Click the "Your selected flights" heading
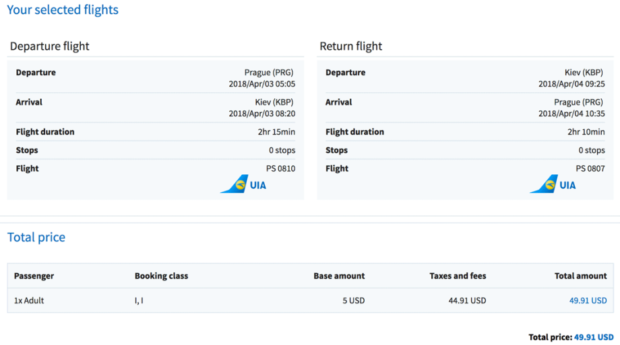 pos(63,10)
